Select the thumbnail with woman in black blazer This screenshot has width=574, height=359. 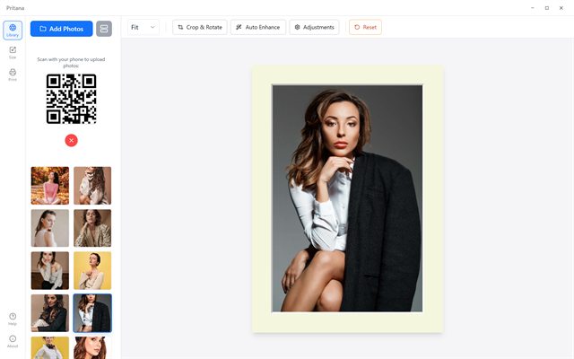coord(92,313)
